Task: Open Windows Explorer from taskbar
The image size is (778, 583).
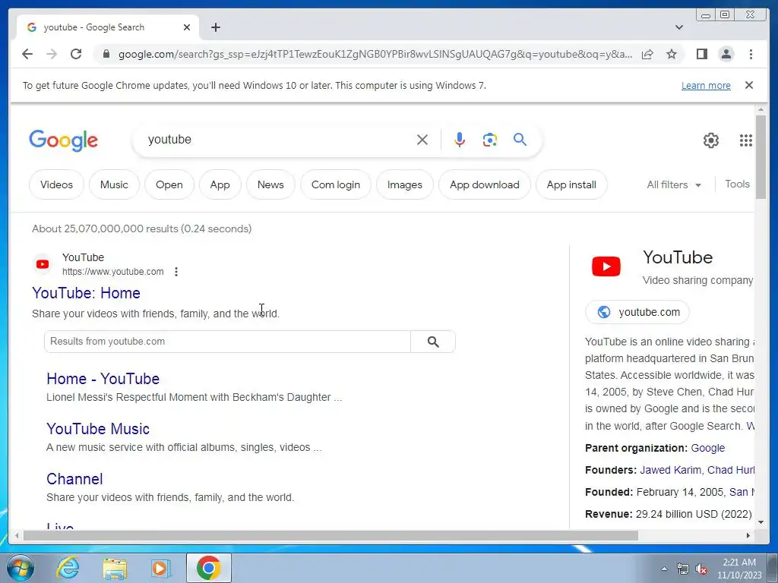Action: (x=115, y=568)
